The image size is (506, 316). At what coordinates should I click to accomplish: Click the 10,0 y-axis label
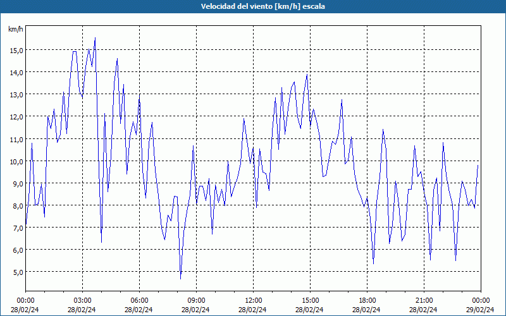(16, 162)
